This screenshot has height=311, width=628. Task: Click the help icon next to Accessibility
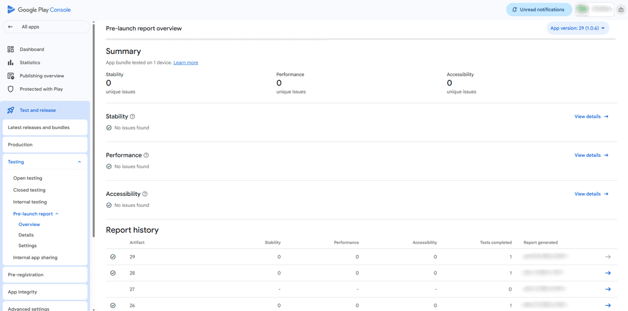145,194
